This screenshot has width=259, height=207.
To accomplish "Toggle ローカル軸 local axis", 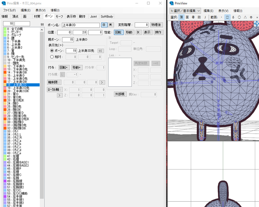I will pyautogui.click(x=55, y=90).
